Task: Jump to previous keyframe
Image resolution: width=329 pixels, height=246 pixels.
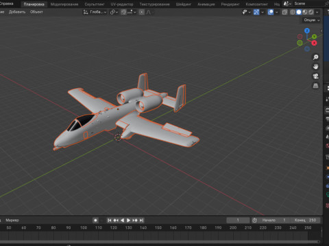Action: [x=116, y=220]
